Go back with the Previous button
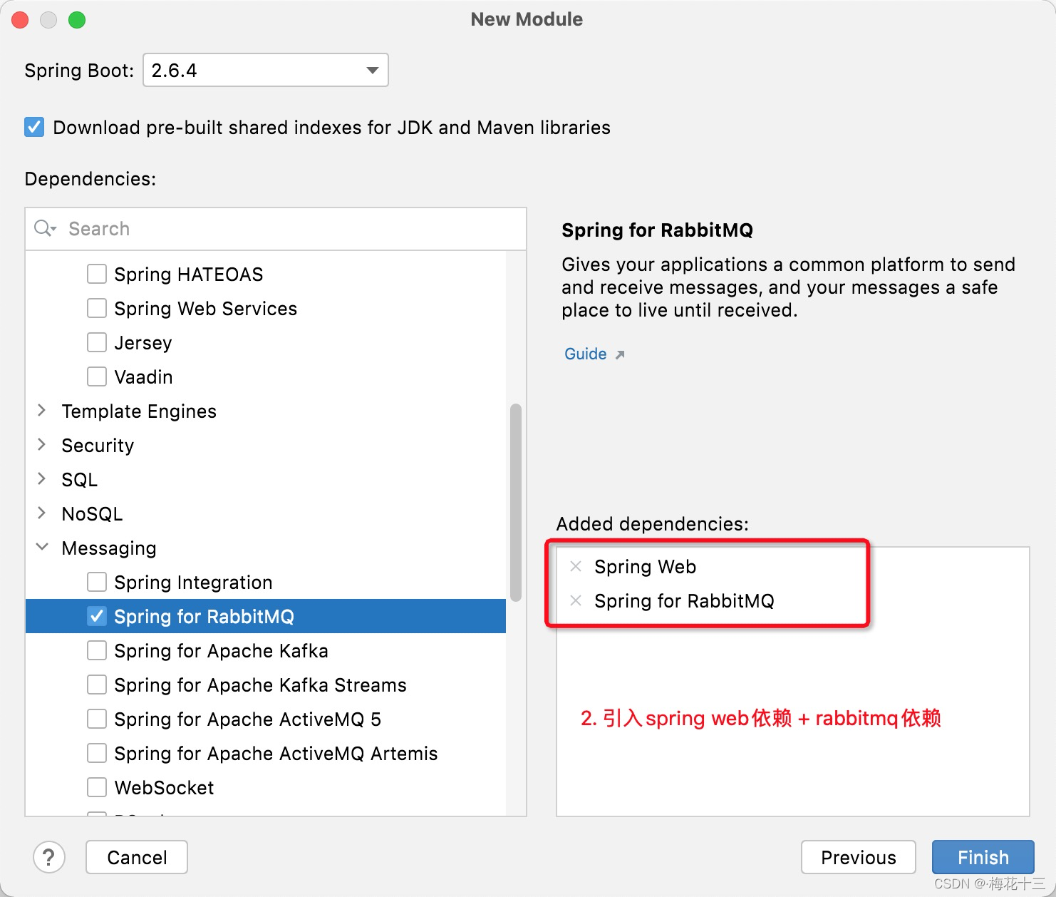The image size is (1056, 897). [859, 857]
